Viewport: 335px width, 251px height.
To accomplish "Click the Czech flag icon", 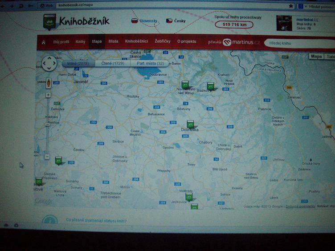I will (x=169, y=21).
